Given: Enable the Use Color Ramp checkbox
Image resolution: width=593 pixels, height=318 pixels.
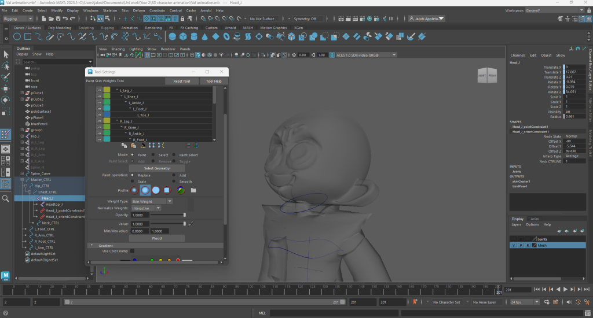Looking at the screenshot, I should 132,251.
